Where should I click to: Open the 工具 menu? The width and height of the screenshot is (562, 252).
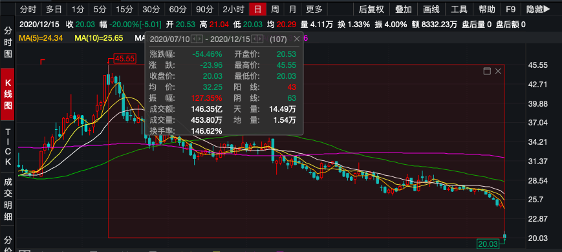[x=459, y=9]
